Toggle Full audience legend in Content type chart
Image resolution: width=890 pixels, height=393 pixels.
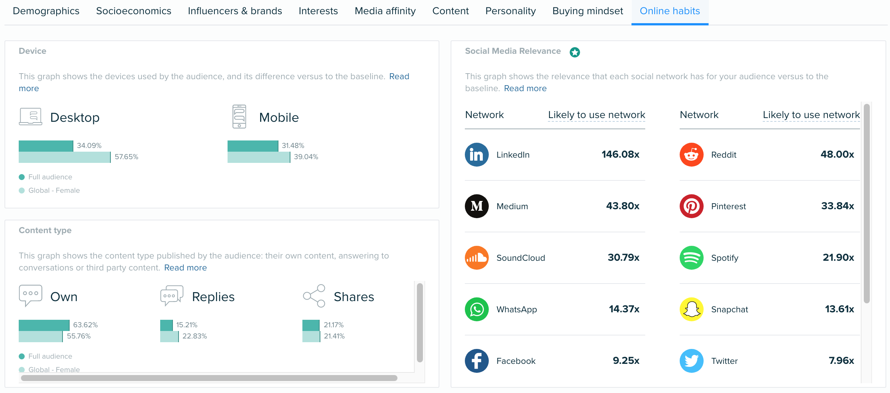pyautogui.click(x=22, y=356)
